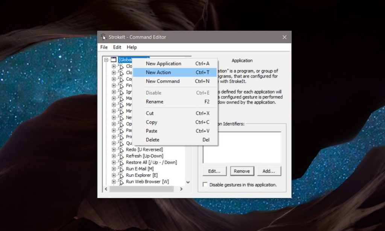The image size is (385, 231).
Task: Click the Edit button under Identifiers
Action: pos(214,171)
